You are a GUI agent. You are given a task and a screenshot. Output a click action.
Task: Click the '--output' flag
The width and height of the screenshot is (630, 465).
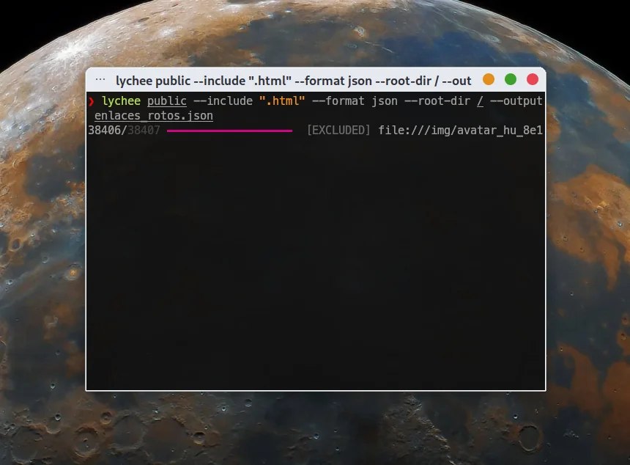(x=516, y=101)
